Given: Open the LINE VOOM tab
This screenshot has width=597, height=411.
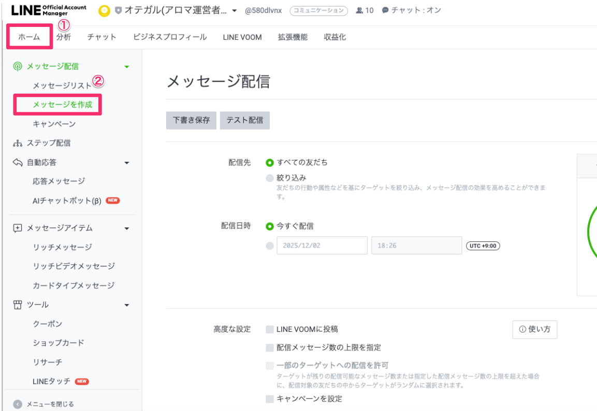Looking at the screenshot, I should (242, 37).
